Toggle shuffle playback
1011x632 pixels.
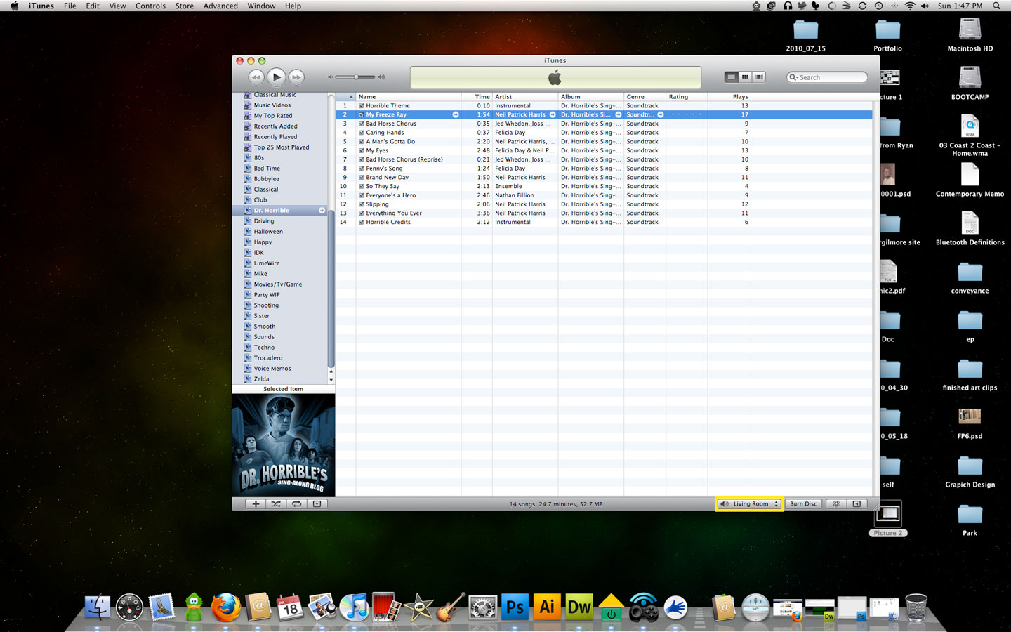click(276, 503)
